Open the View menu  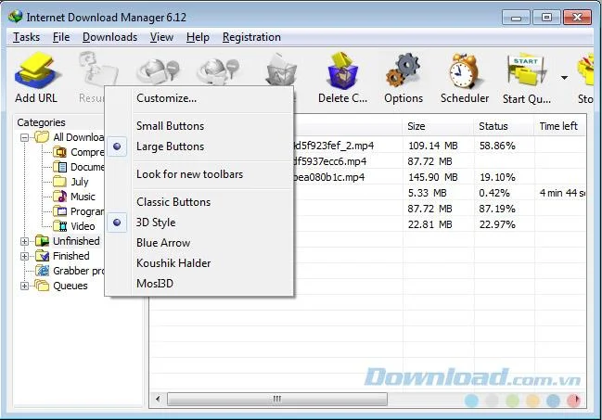coord(161,37)
